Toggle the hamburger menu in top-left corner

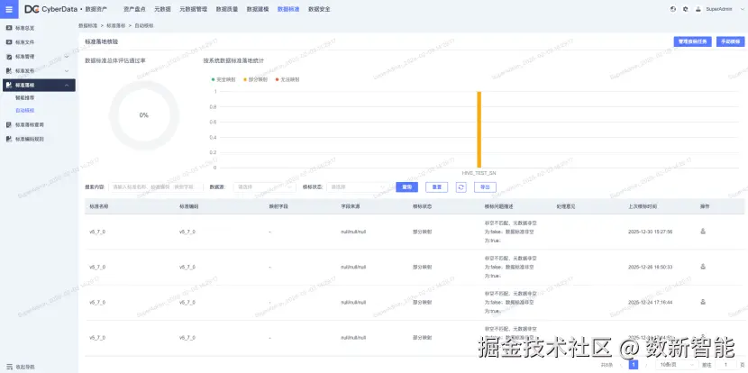pos(9,9)
